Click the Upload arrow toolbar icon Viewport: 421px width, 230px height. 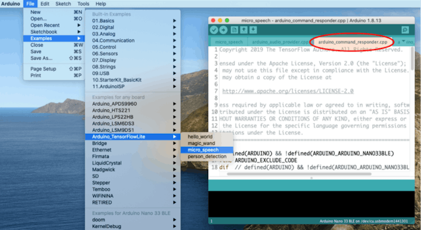(x=224, y=30)
